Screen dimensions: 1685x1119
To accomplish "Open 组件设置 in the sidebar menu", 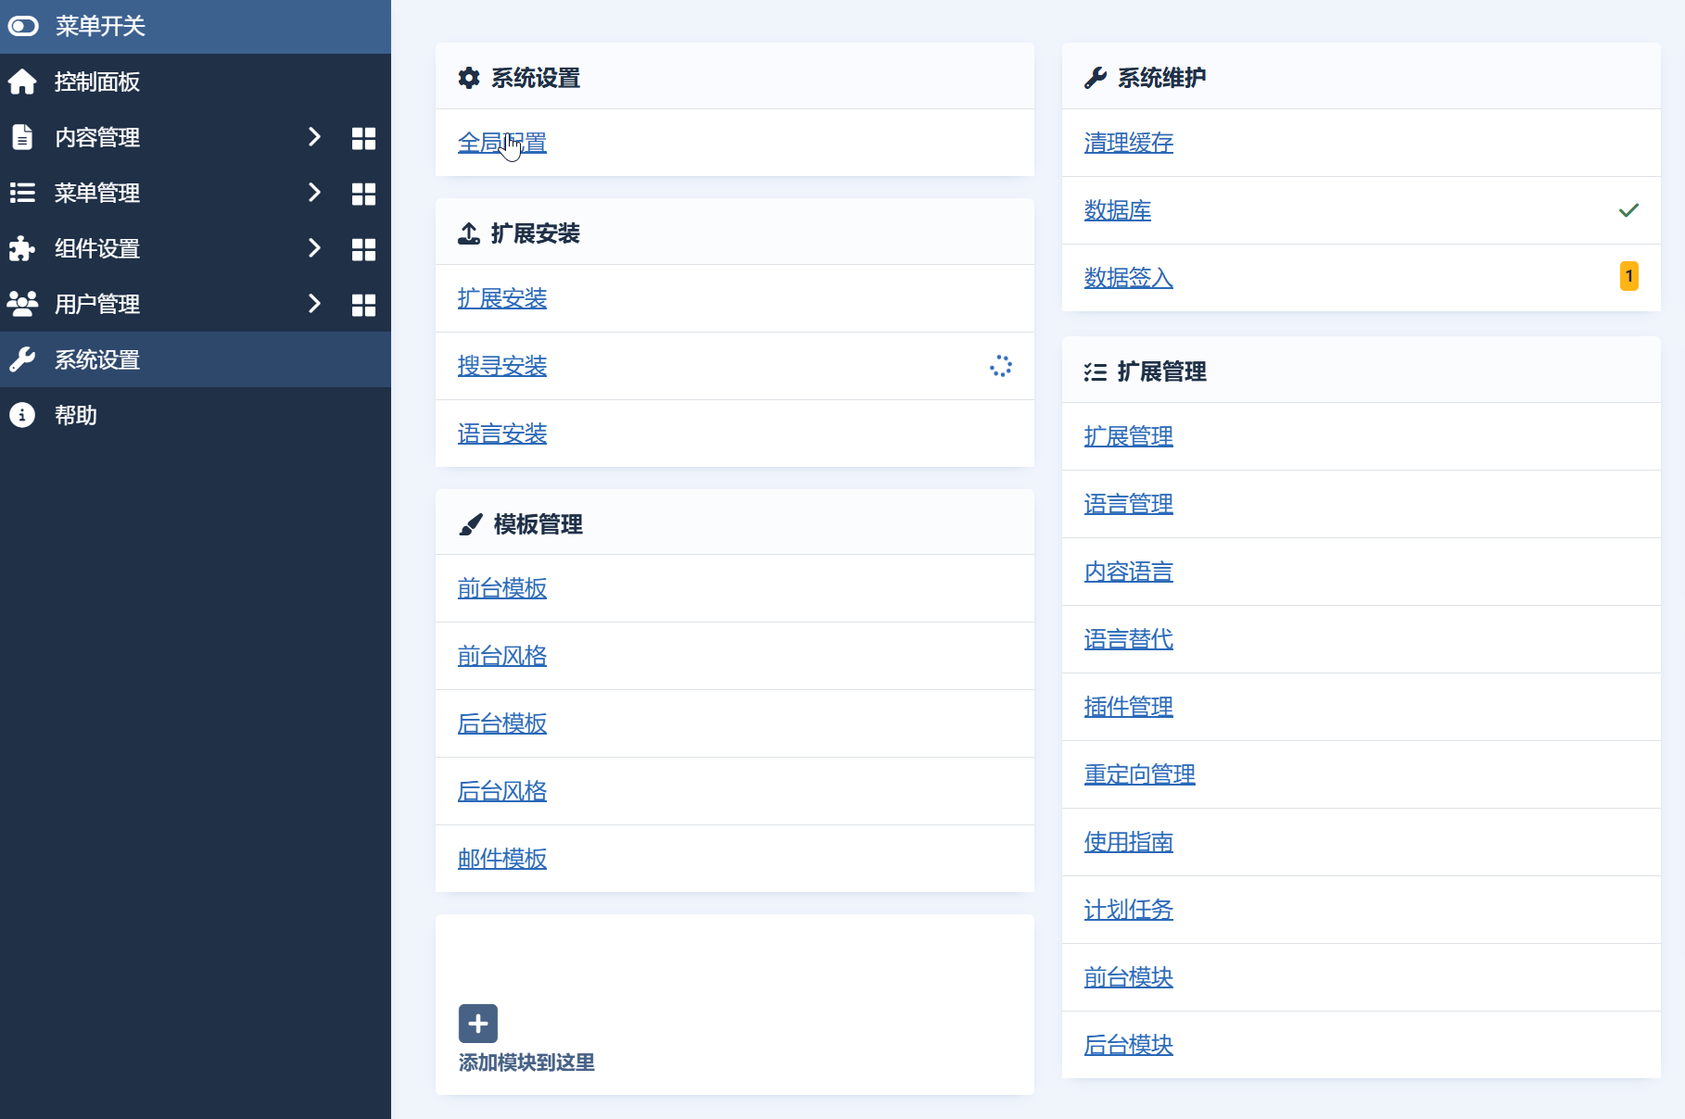I will tap(97, 248).
